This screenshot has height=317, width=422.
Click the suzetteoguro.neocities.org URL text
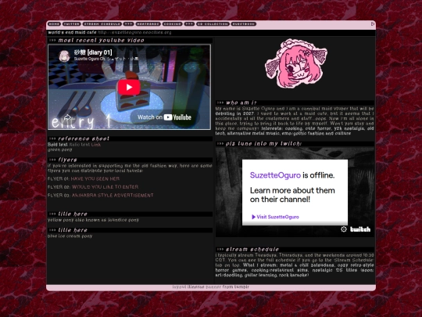click(134, 32)
